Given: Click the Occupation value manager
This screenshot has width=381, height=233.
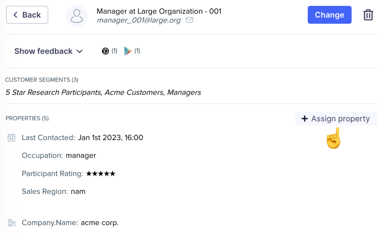Looking at the screenshot, I should tap(81, 156).
